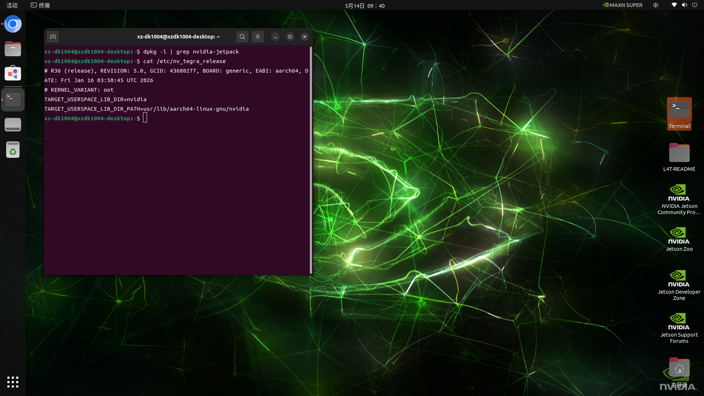The image size is (704, 396).
Task: Click the terminal search icon
Action: [242, 37]
